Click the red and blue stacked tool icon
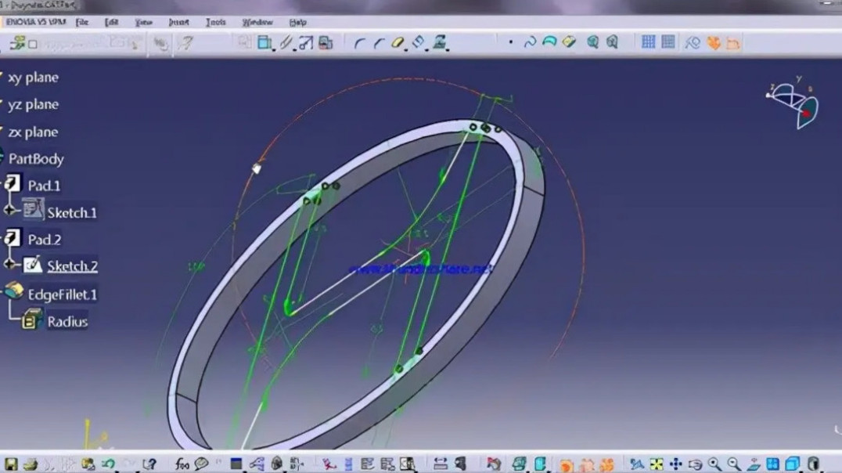Screen dimensions: 842x473 [326, 42]
